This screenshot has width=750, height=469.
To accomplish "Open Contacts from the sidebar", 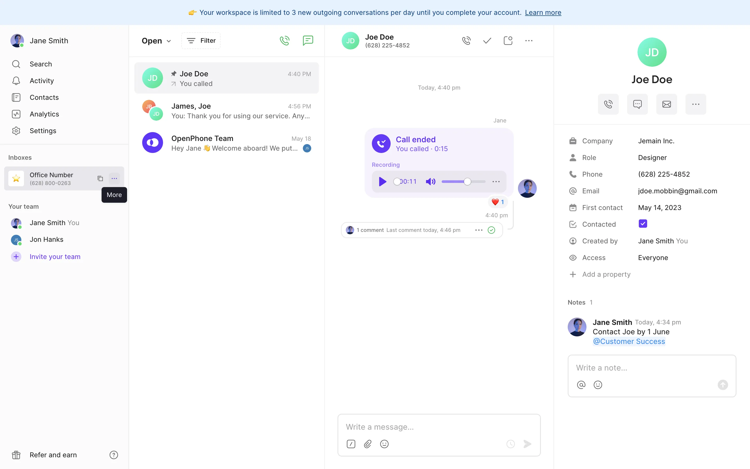I will 44,97.
